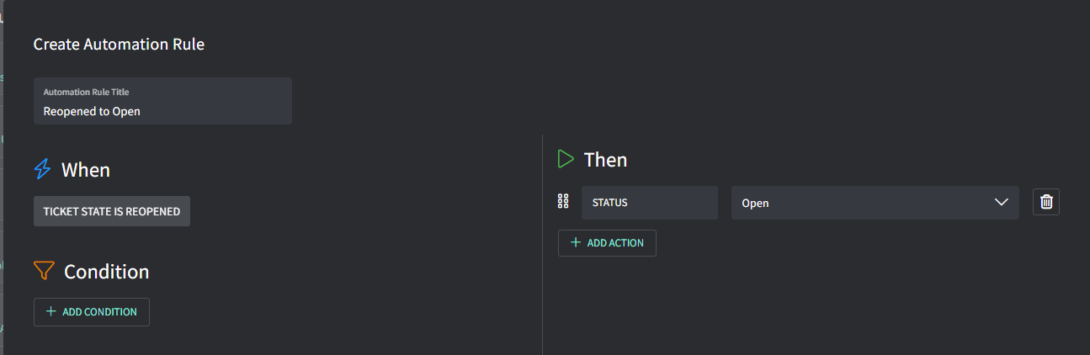Select the STATUS action type field

point(649,203)
